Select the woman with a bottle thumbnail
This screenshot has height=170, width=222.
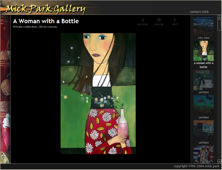click(204, 51)
